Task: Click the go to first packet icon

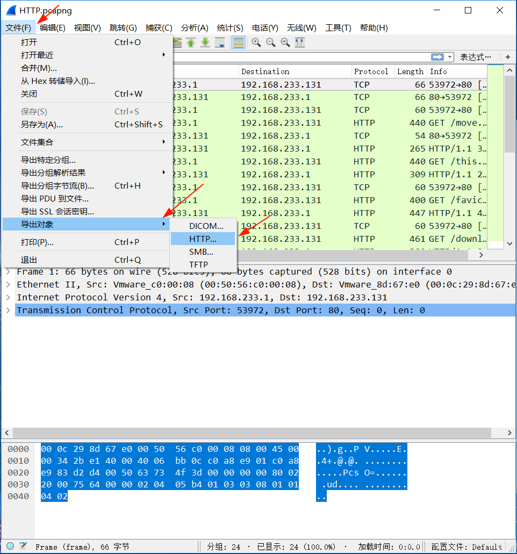Action: (x=191, y=42)
